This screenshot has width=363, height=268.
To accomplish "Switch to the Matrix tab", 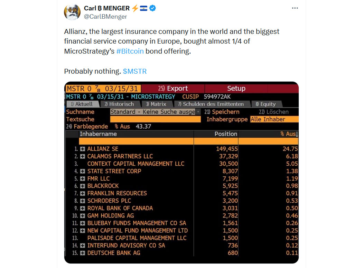I will point(157,104).
